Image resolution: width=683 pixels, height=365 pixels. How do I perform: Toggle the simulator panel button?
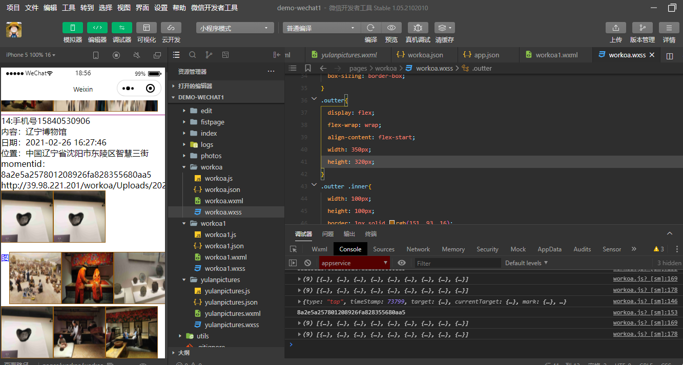pyautogui.click(x=73, y=28)
